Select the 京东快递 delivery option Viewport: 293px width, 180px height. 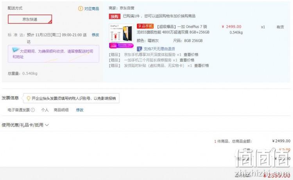tap(30, 19)
